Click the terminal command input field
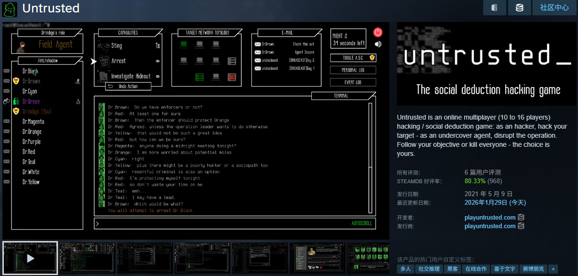 235,223
